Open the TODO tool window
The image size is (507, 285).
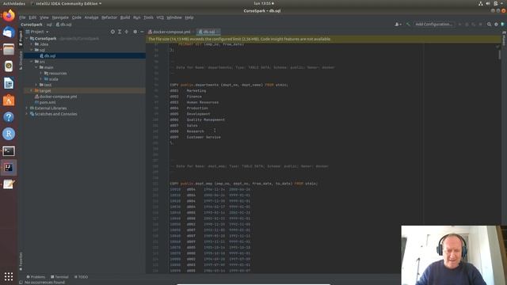coord(81,277)
